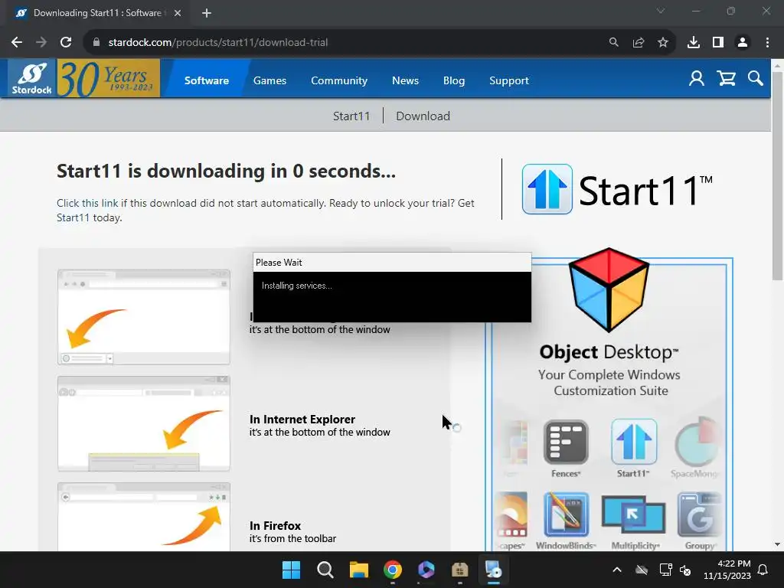
Task: Open the Support menu
Action: (x=508, y=80)
